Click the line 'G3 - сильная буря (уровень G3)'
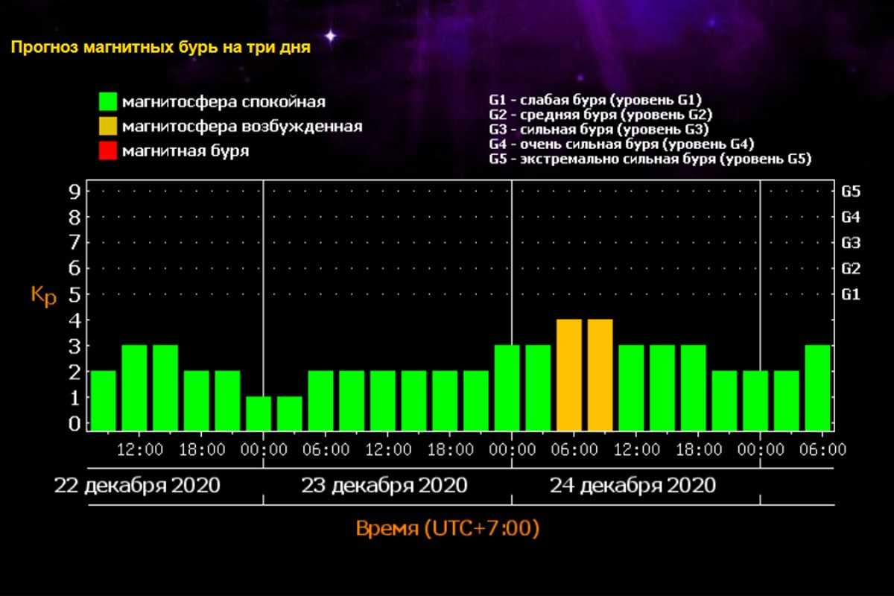This screenshot has width=894, height=596. (598, 130)
